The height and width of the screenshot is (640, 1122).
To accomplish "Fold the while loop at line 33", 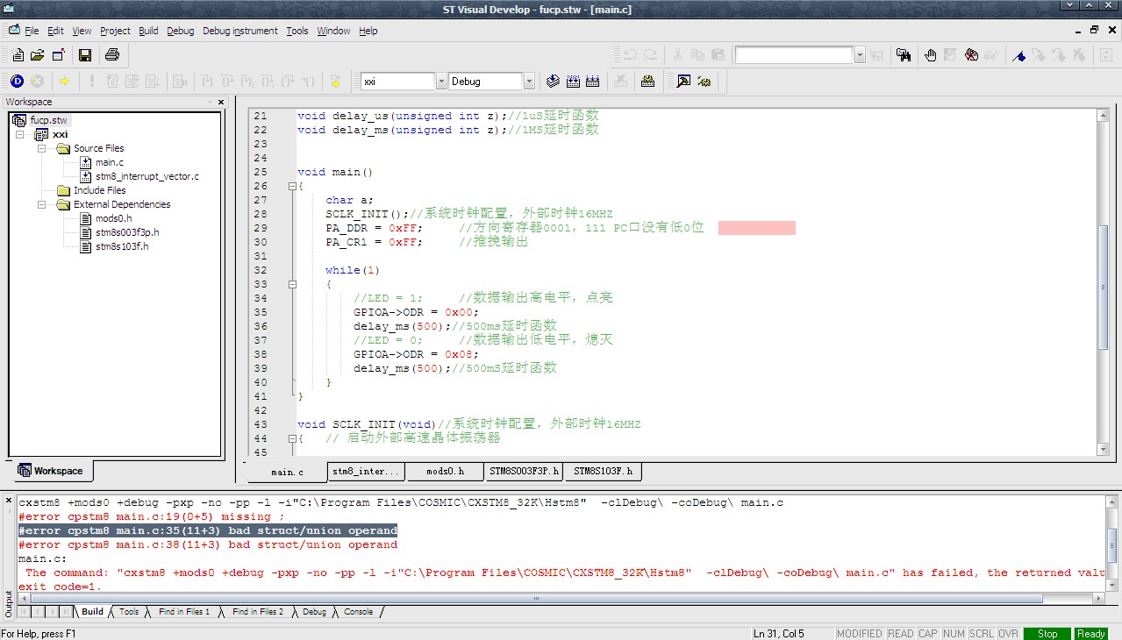I will tap(292, 285).
